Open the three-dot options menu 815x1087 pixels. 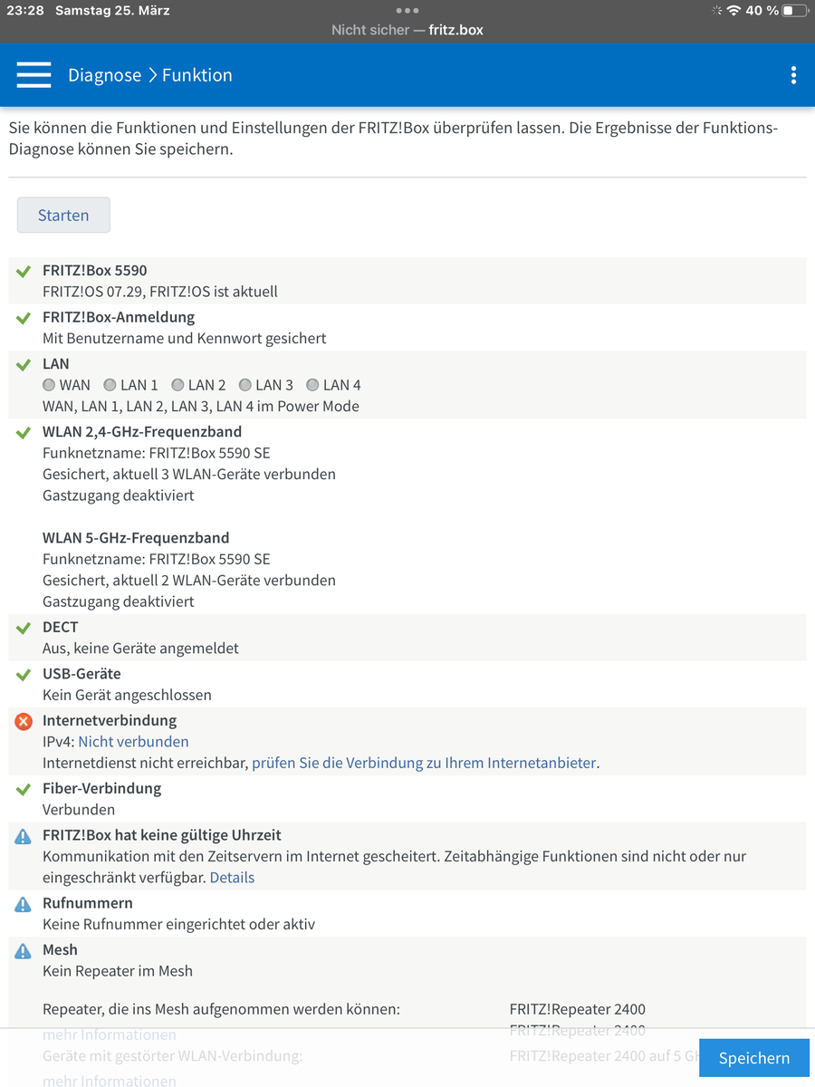pyautogui.click(x=793, y=75)
